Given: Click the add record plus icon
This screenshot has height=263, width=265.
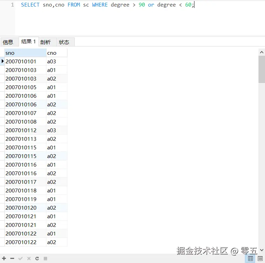Looking at the screenshot, I should [x=4, y=258].
